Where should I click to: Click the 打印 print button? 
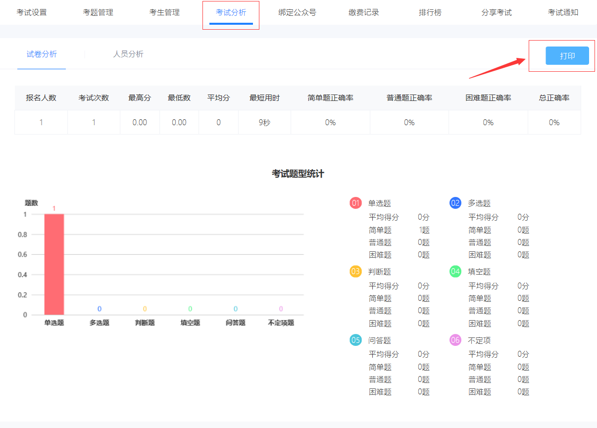567,56
